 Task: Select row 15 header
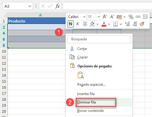pyautogui.click(x=4, y=82)
